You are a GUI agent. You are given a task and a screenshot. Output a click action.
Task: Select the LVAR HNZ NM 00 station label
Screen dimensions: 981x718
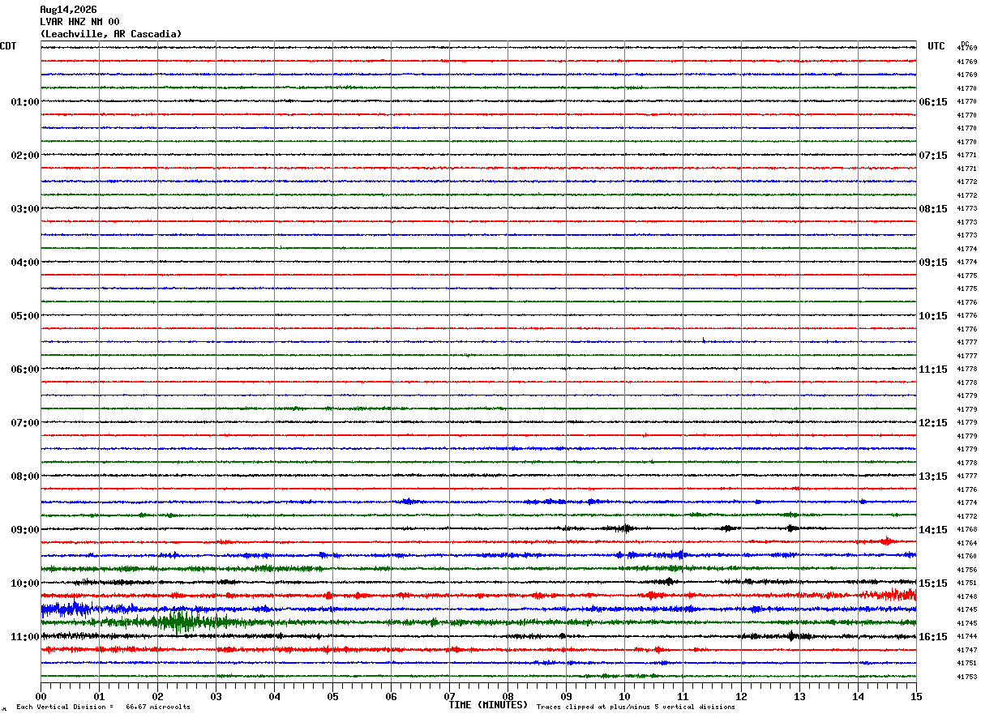coord(79,22)
